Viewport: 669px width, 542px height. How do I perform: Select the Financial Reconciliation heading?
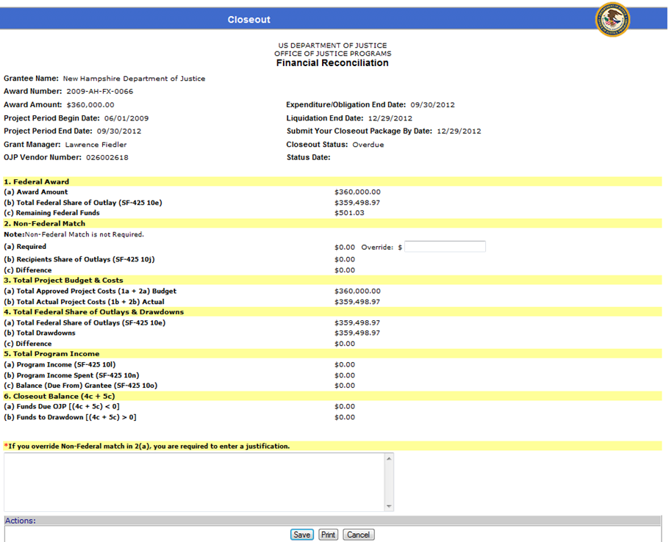[332, 63]
